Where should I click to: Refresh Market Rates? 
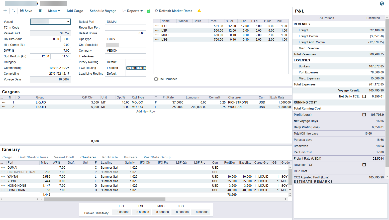[173, 11]
